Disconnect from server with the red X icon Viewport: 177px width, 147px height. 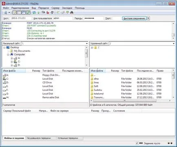point(48,13)
